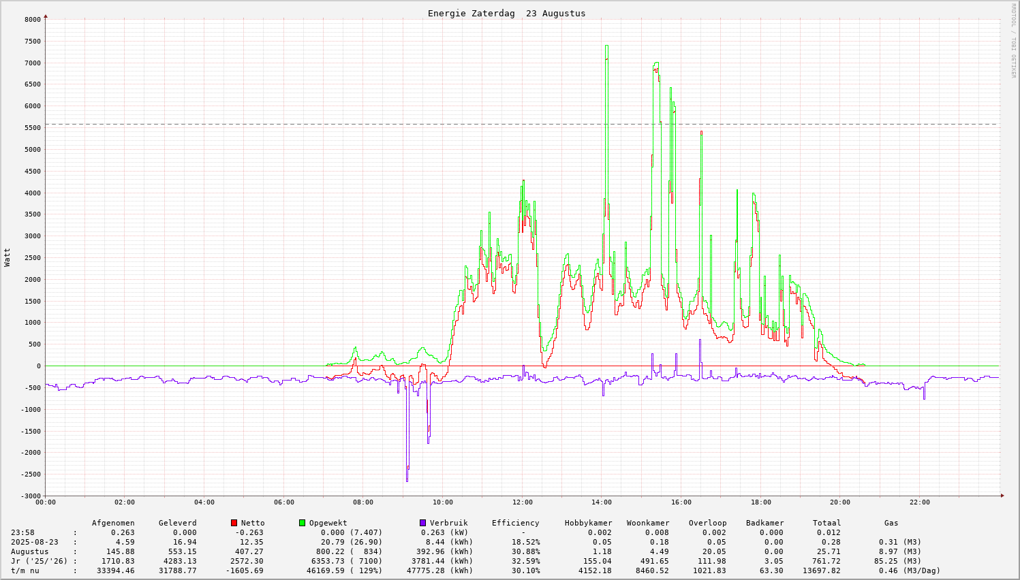
Task: Click the red Netto legend swatch
Action: click(x=234, y=523)
